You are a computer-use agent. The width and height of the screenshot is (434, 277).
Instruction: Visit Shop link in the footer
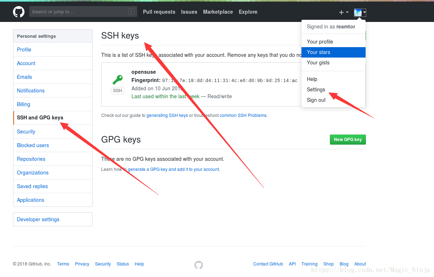tap(328, 264)
